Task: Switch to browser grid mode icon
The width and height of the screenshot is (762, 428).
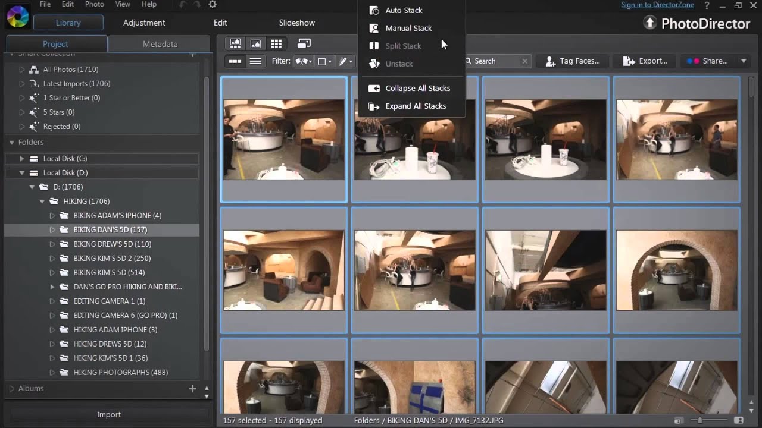Action: [276, 43]
